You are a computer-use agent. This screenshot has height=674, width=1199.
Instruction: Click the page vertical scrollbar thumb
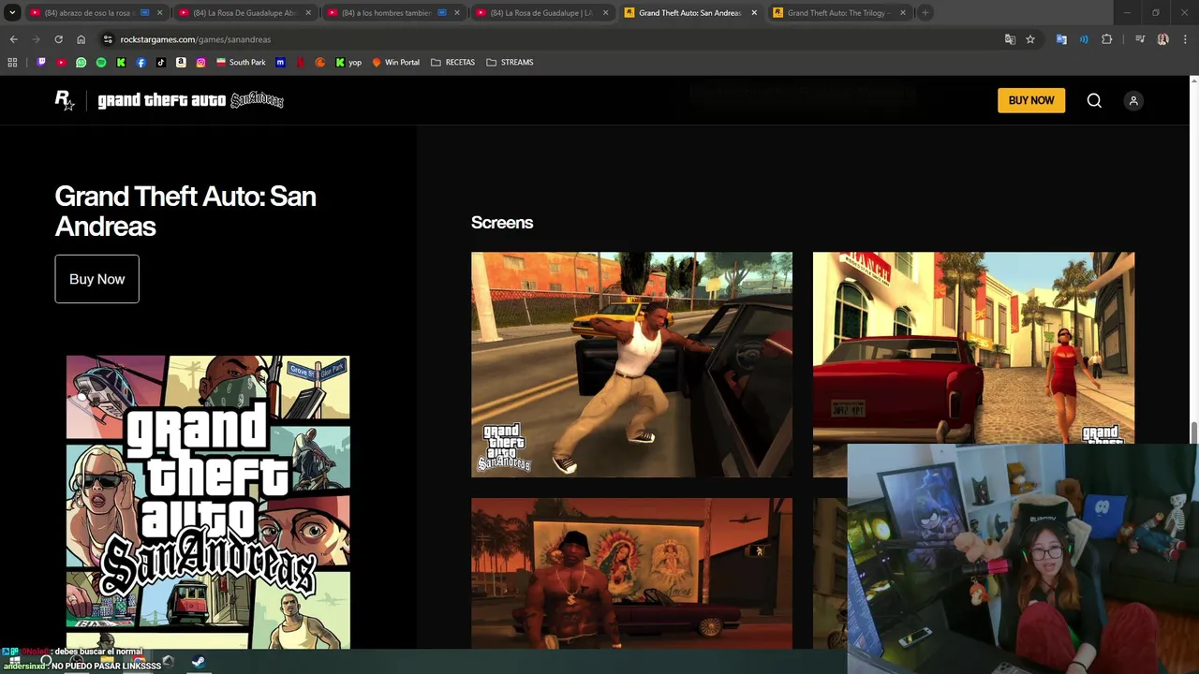[1193, 433]
